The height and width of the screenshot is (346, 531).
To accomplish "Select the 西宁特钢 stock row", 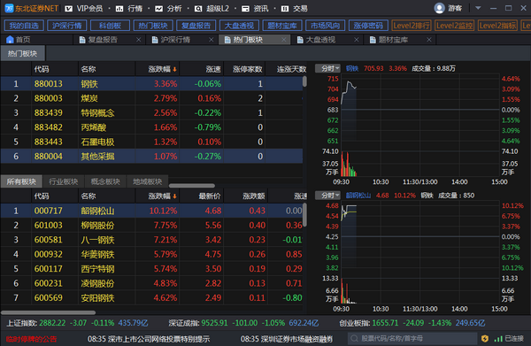I will tap(151, 269).
